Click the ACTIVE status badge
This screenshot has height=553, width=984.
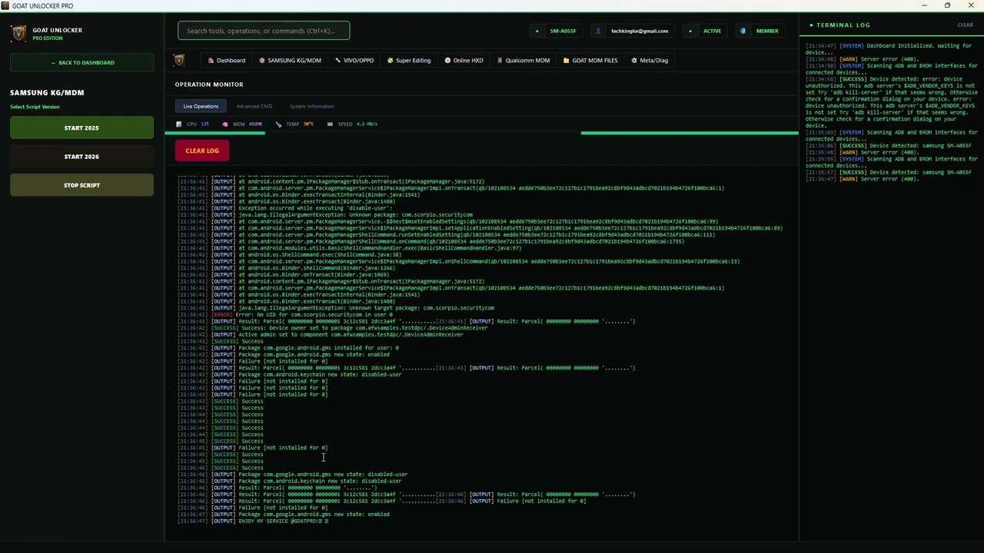706,31
